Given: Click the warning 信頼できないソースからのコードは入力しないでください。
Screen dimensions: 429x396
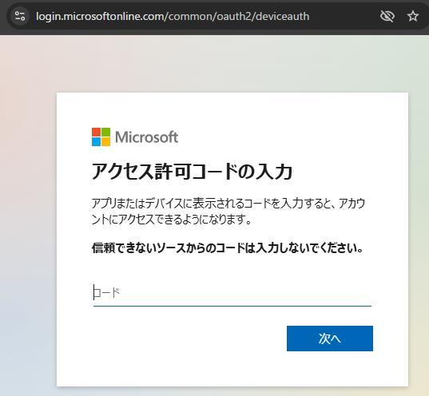Looking at the screenshot, I should coord(228,248).
